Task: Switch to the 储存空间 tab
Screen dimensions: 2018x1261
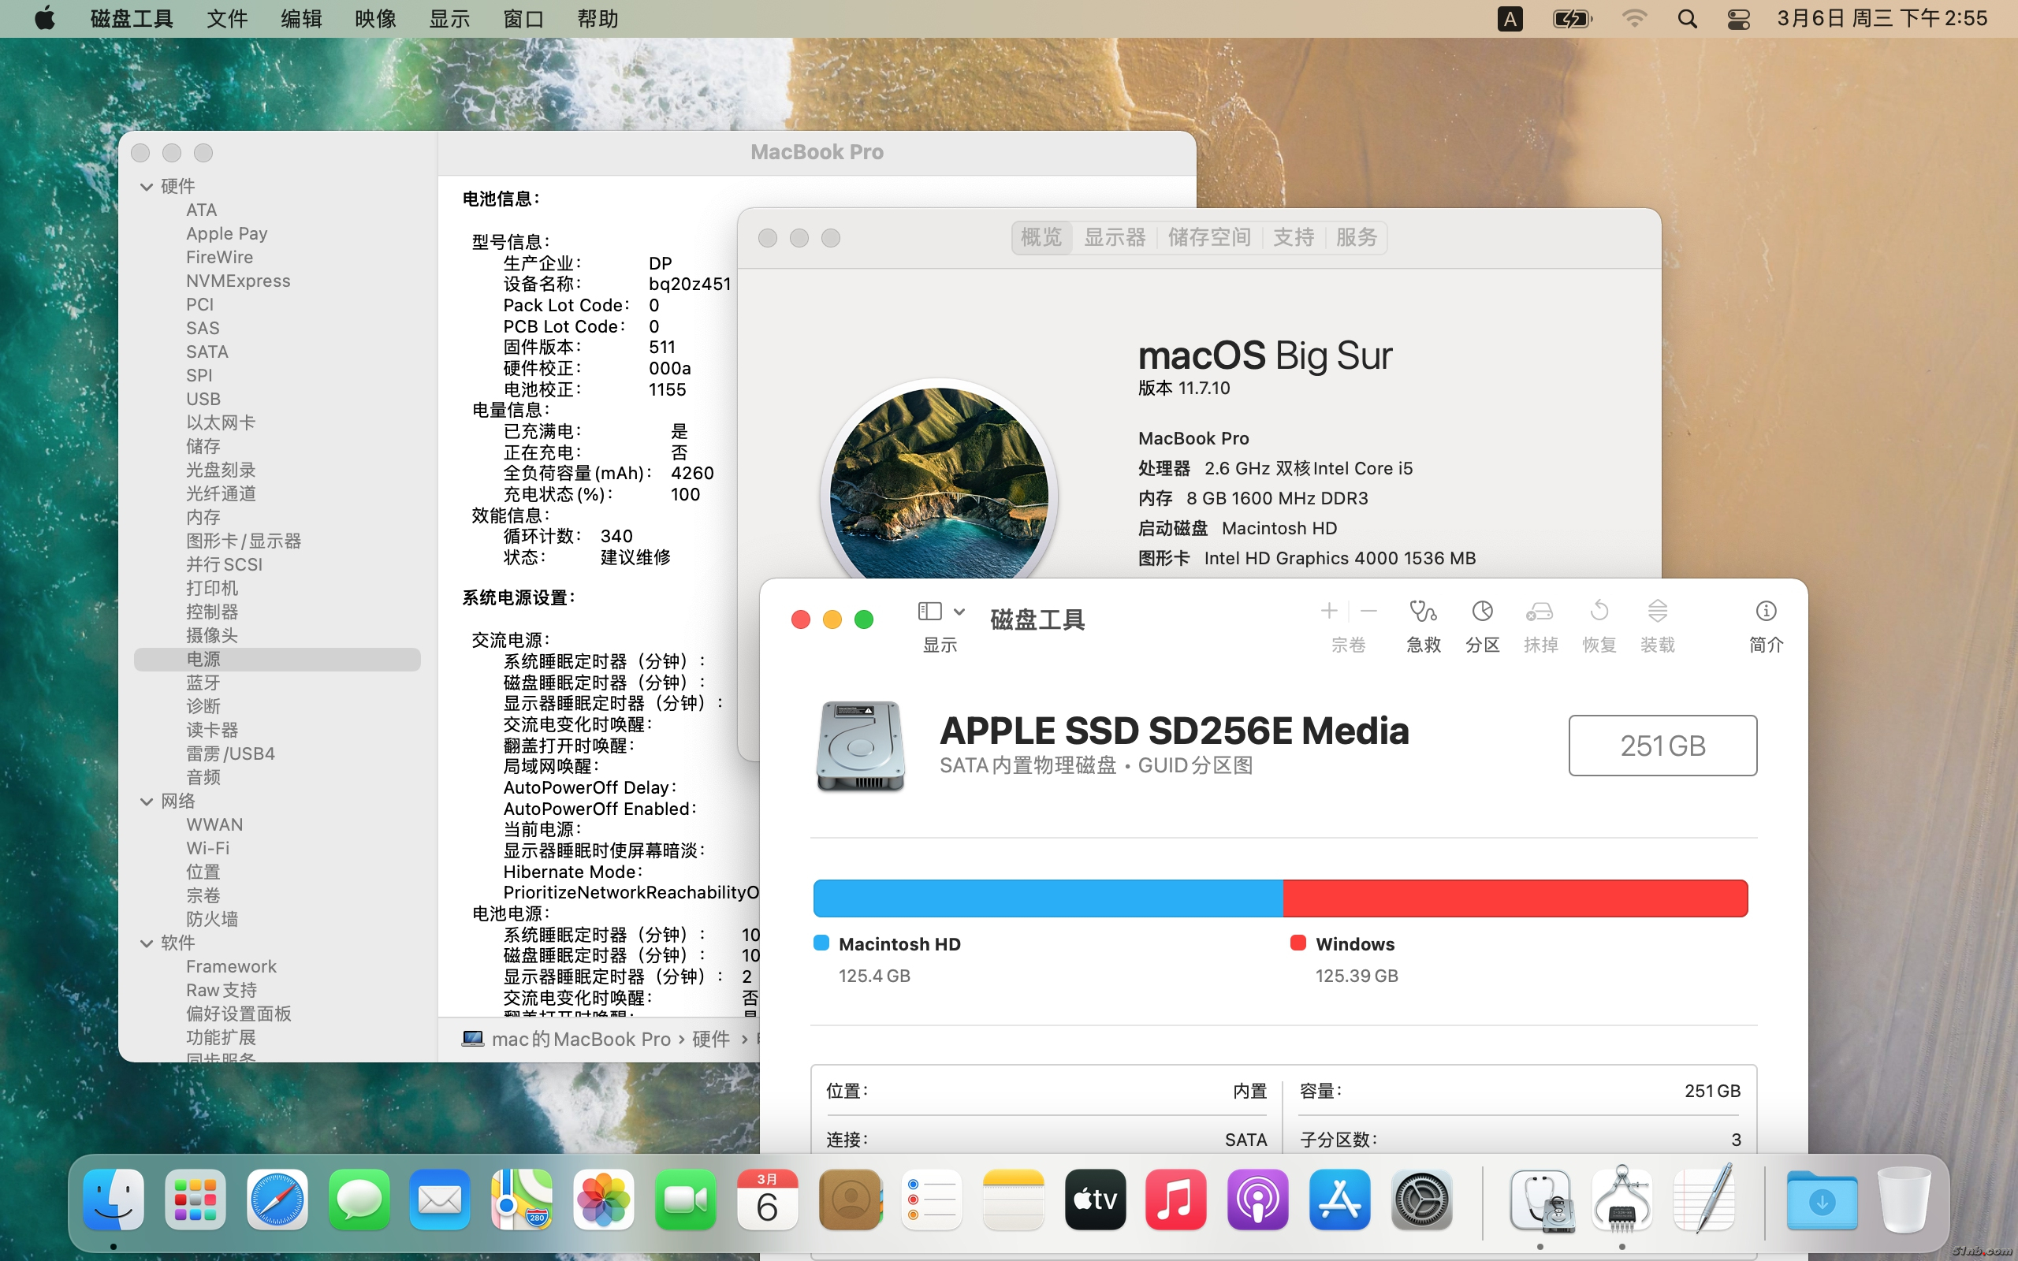Action: 1209,238
